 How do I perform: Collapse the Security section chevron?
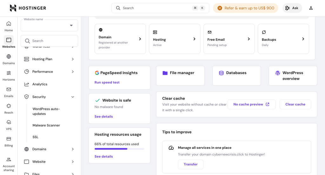pos(73,97)
